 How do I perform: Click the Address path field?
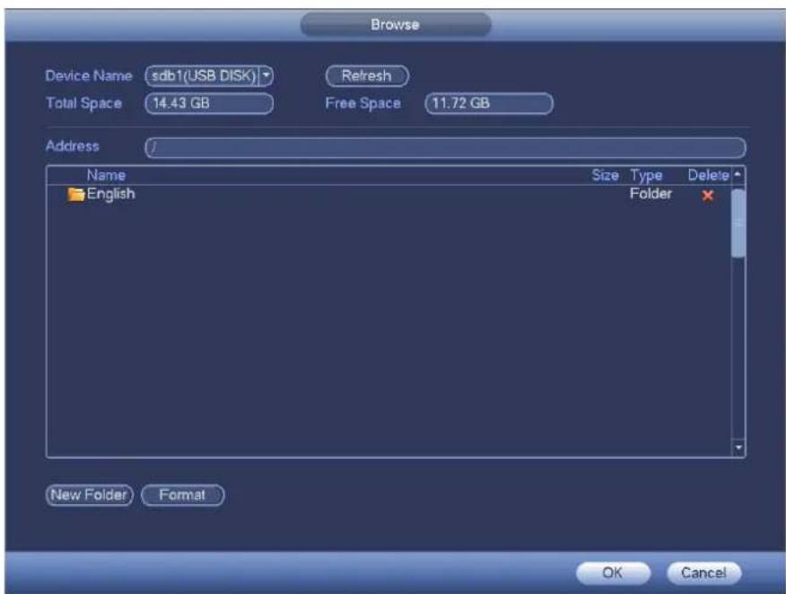point(445,148)
